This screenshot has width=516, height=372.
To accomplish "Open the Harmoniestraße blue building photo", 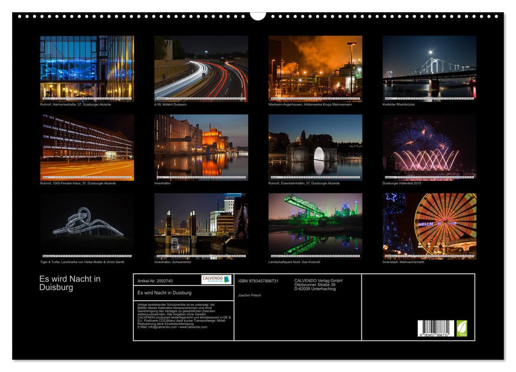I will point(87,67).
